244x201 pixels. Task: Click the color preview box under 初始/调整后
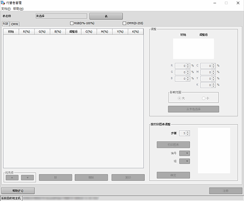(x=194, y=49)
